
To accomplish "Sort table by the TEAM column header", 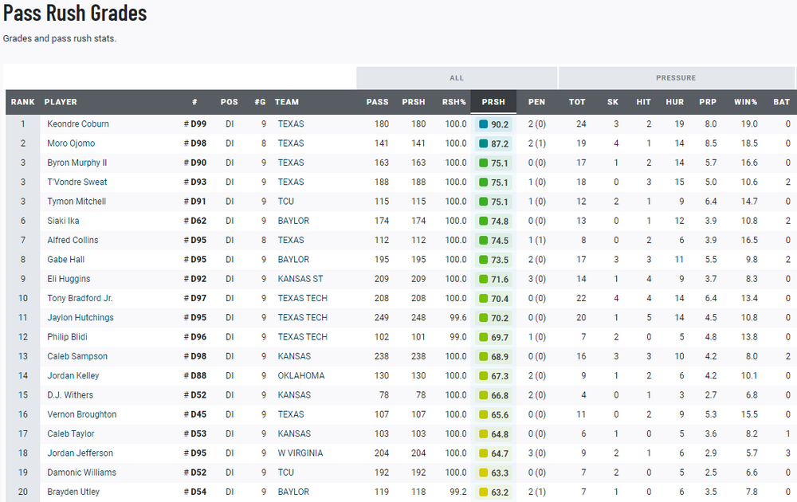I will (x=287, y=102).
